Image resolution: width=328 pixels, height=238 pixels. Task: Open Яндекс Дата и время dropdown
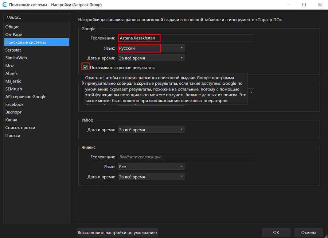151,177
